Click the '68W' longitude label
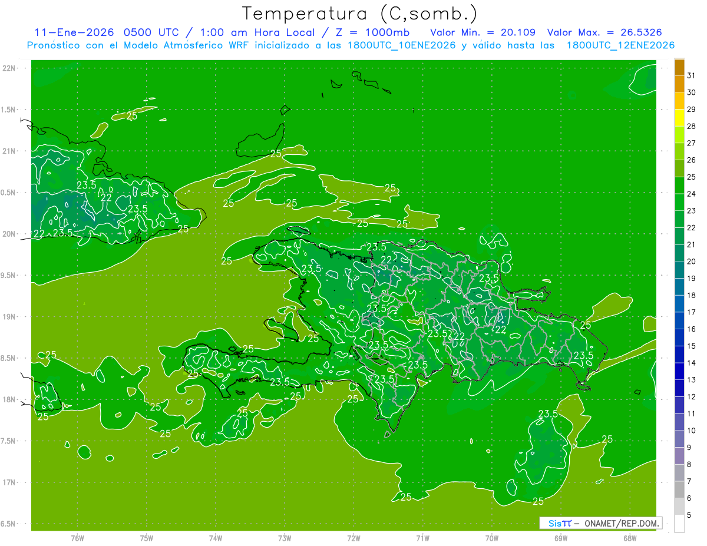Image resolution: width=707 pixels, height=546 pixels. [630, 538]
